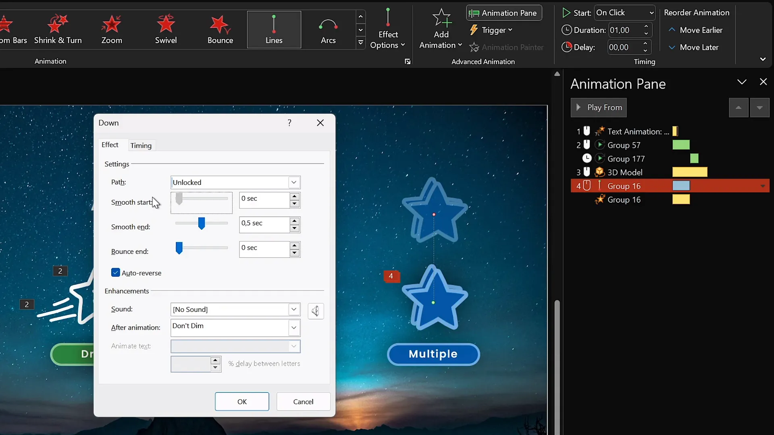Click the yellow 3D Model timeline bar

click(x=690, y=172)
